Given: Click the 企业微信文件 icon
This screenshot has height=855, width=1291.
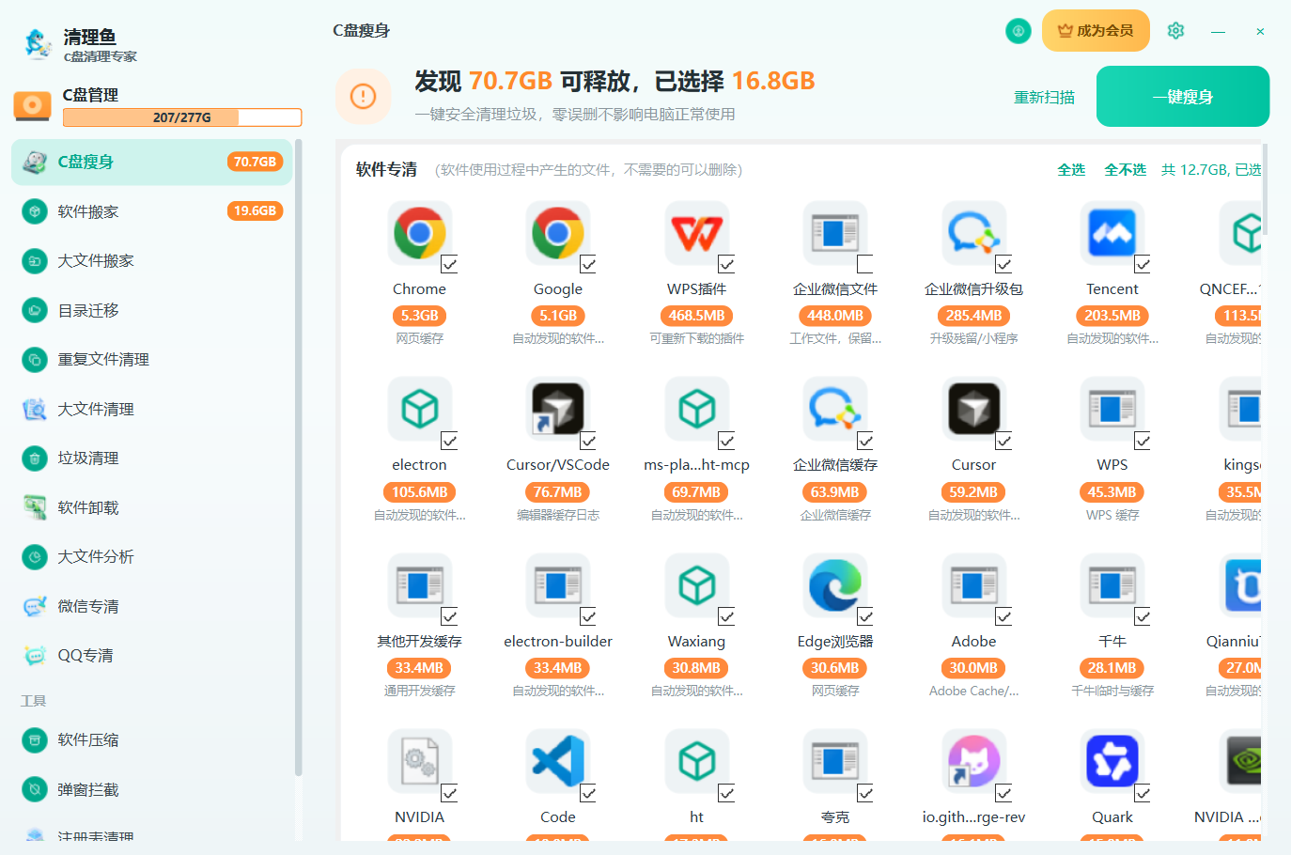Looking at the screenshot, I should 835,233.
